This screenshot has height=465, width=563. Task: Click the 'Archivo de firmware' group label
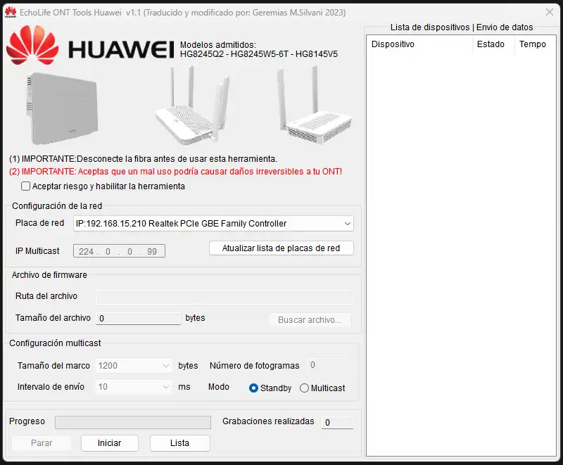49,275
